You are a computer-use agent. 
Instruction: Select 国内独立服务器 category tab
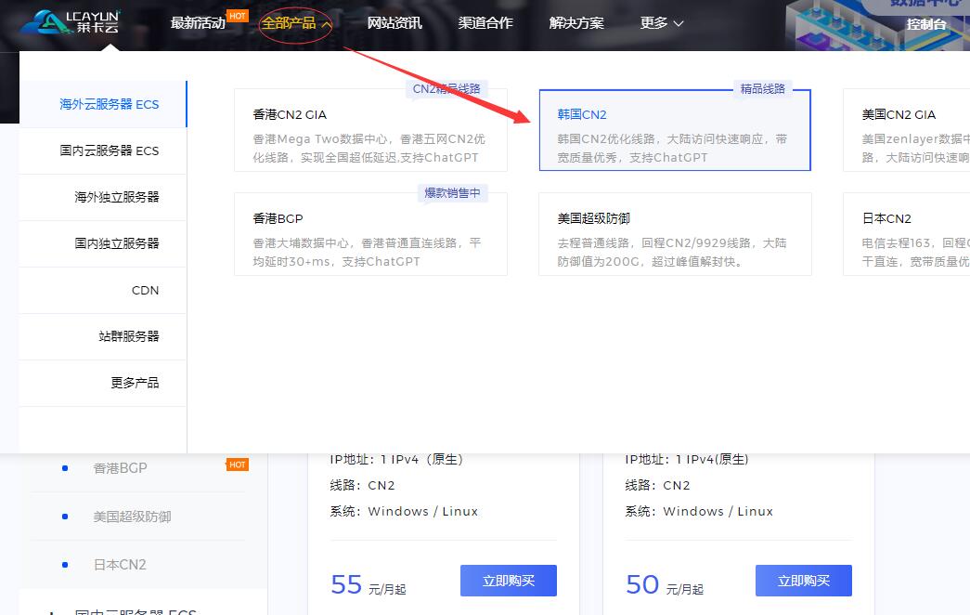tap(103, 243)
